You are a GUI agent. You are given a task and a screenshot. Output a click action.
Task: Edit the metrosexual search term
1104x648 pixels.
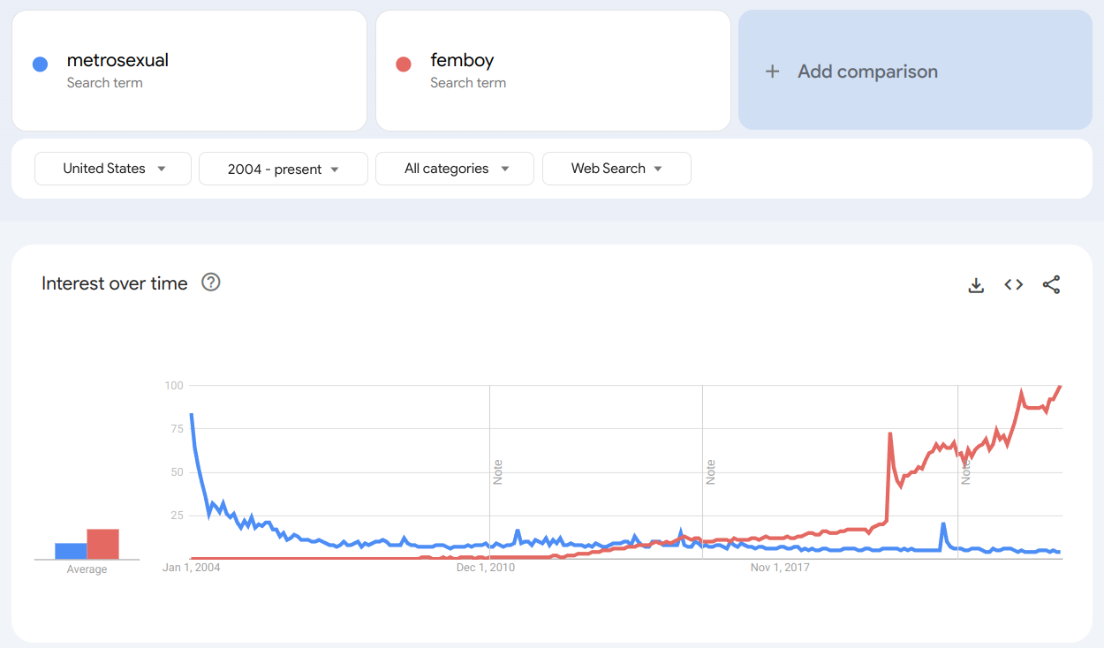click(x=117, y=61)
